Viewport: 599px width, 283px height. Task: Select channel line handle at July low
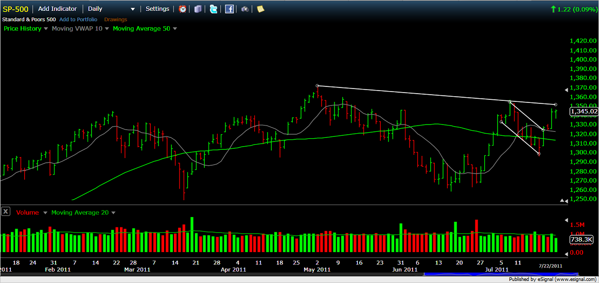539,154
